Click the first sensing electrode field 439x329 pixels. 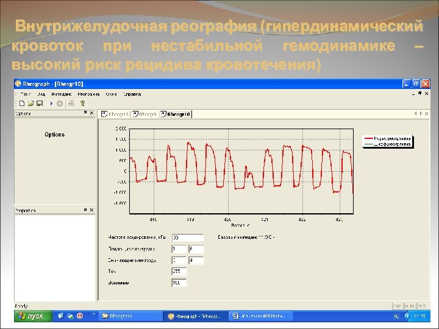[179, 261]
